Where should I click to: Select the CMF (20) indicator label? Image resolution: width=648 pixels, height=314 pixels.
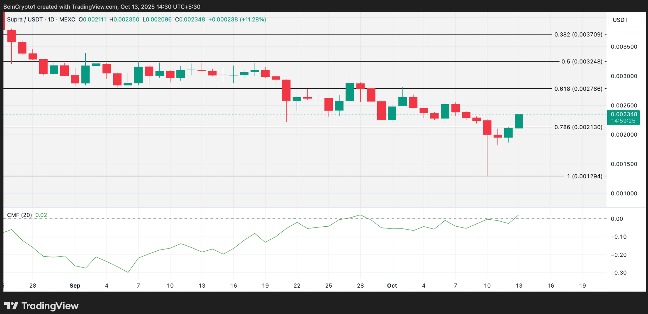[x=19, y=215]
